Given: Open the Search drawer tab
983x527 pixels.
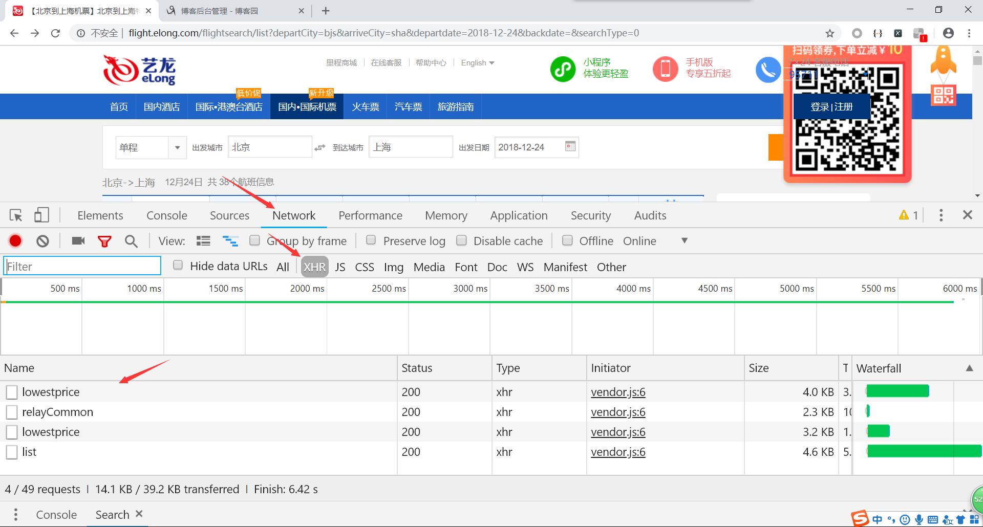Looking at the screenshot, I should point(112,514).
